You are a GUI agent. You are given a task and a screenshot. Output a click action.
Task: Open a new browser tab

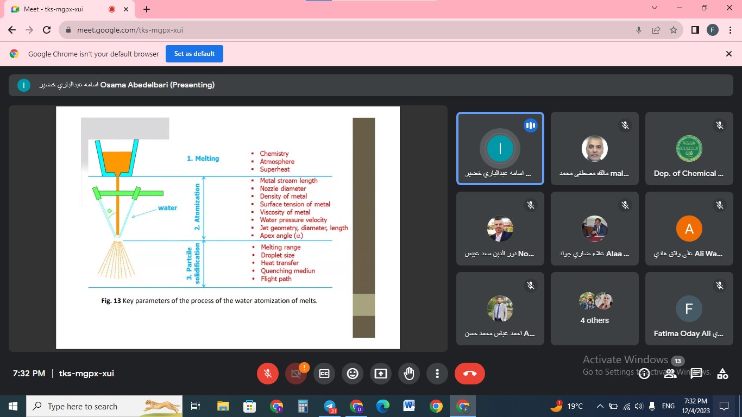pyautogui.click(x=147, y=9)
